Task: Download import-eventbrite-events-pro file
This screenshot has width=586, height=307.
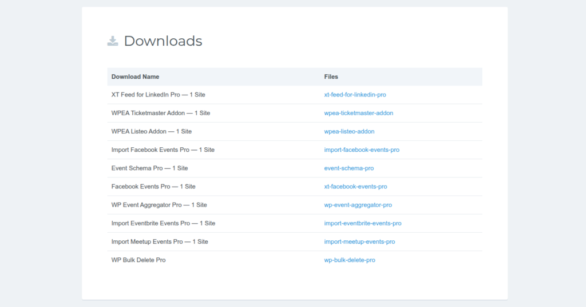Action: 362,223
